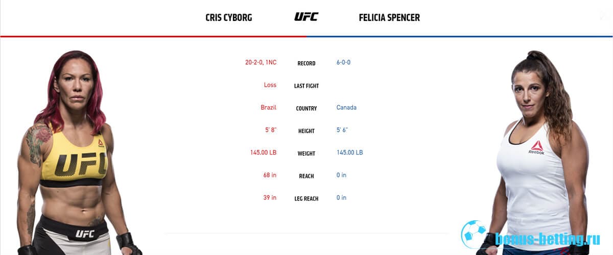This screenshot has height=255, width=613.
Task: Click the LAST FIGHT stat label
Action: click(306, 86)
